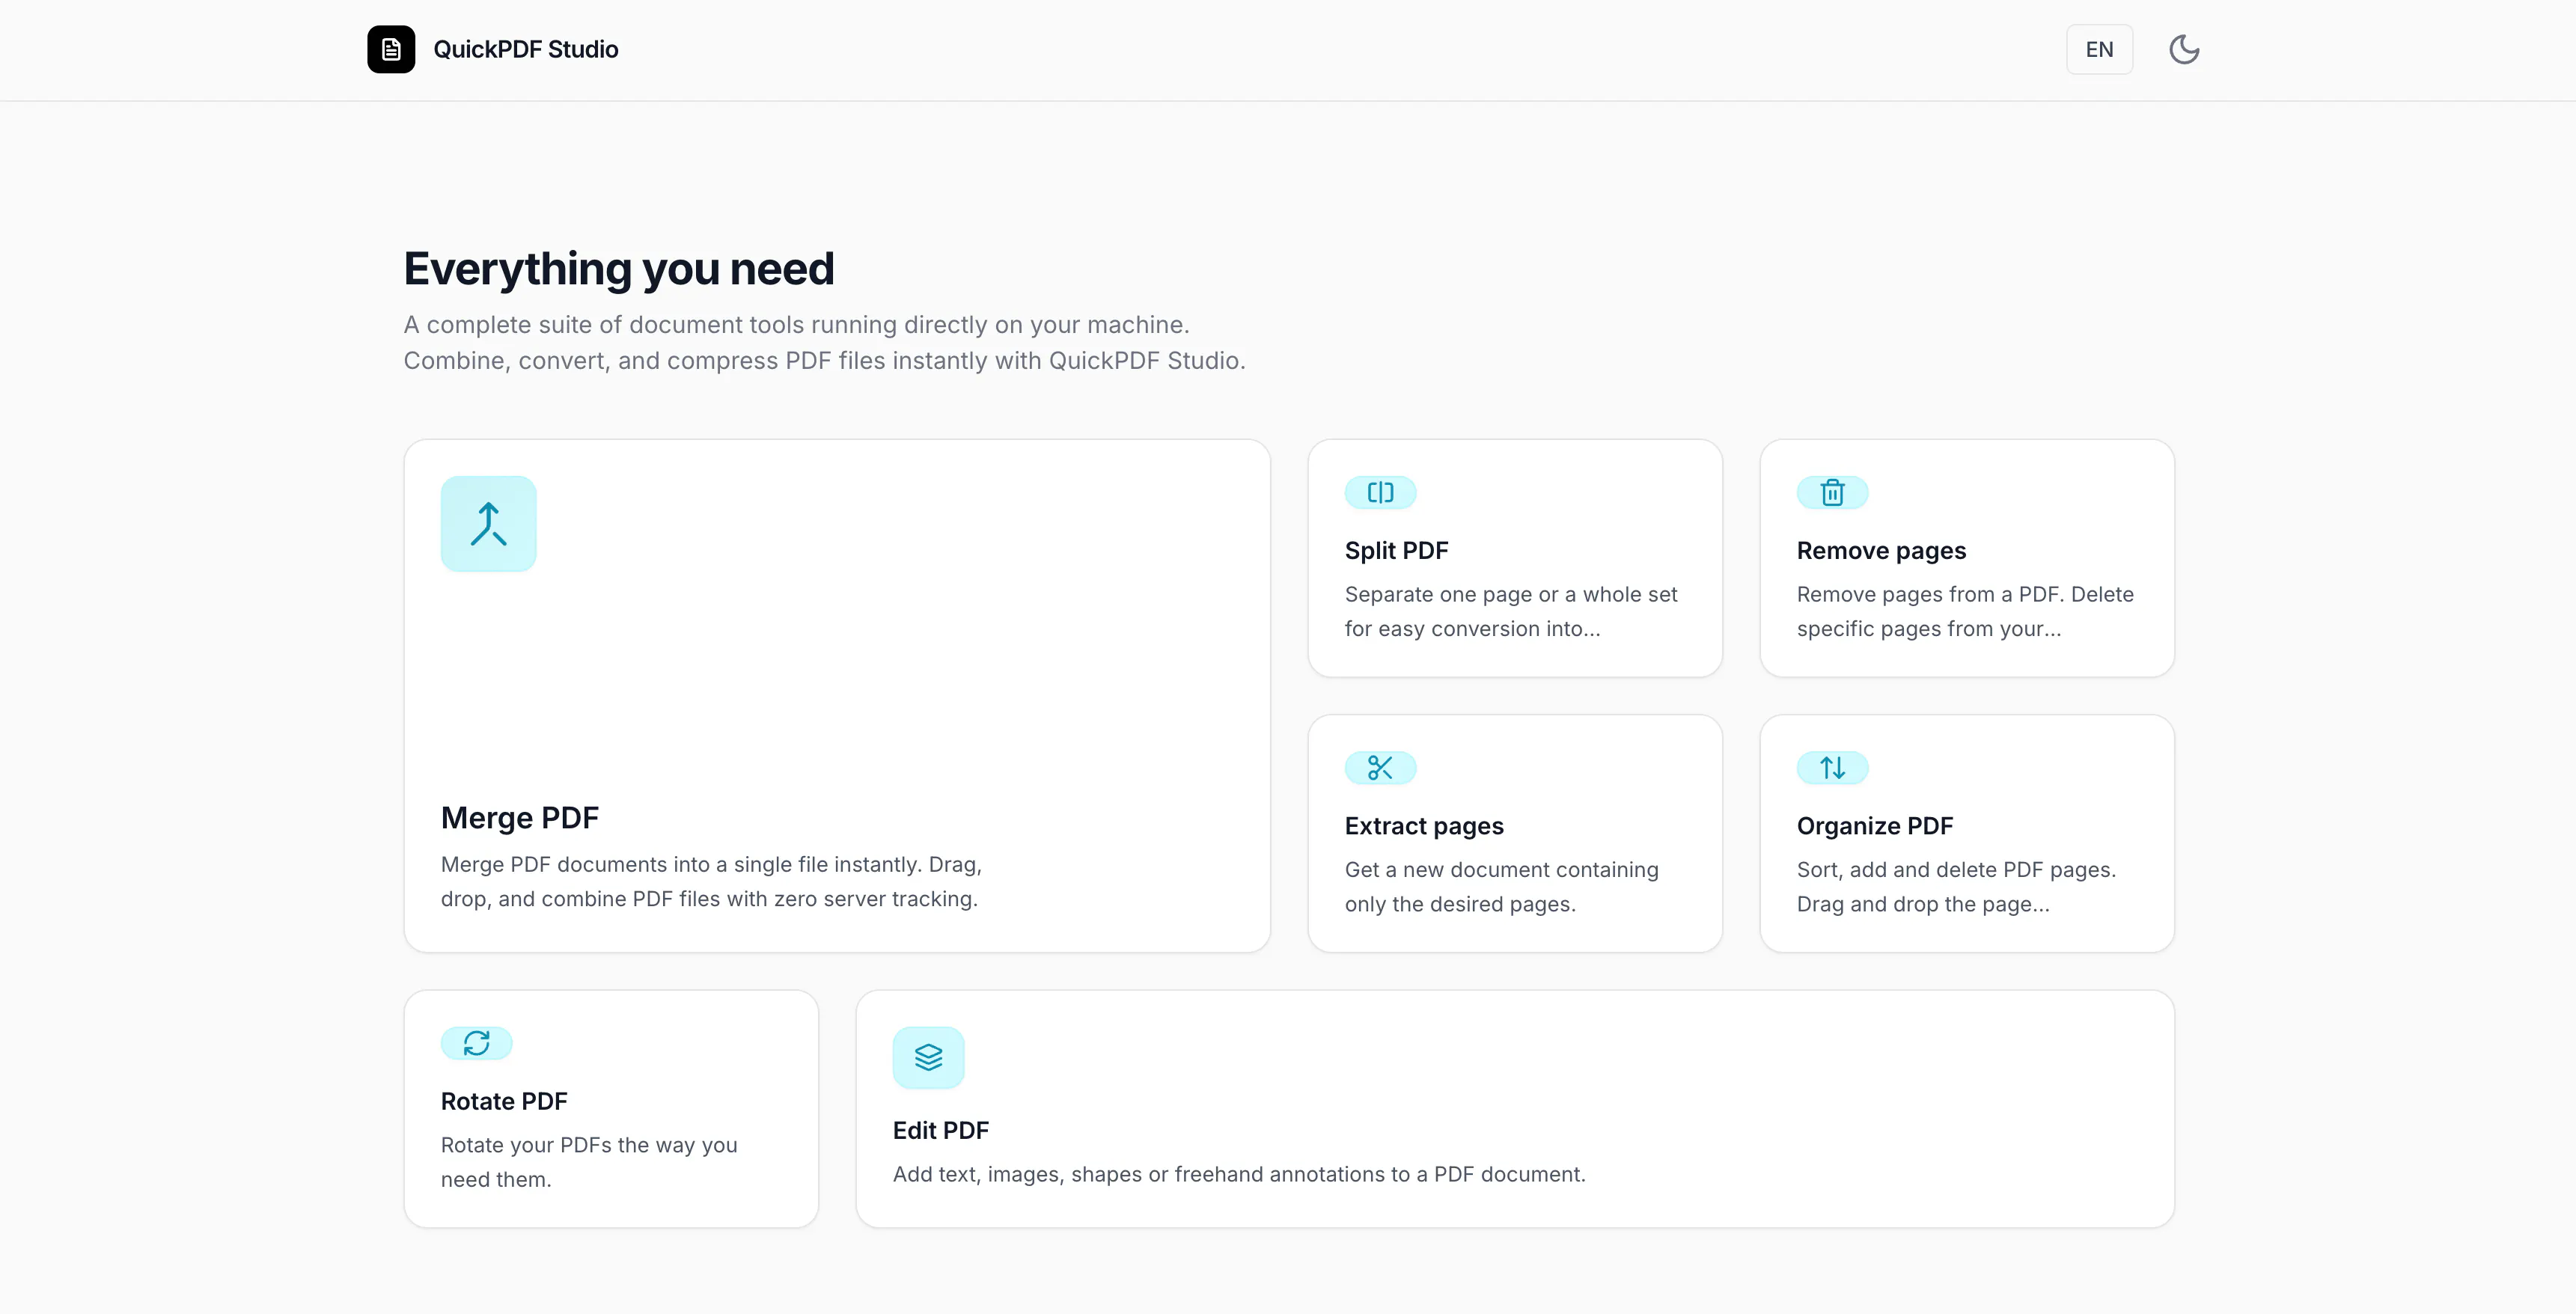Viewport: 2576px width, 1314px height.
Task: Click 'Rotate your PDFs the way you' description
Action: tap(589, 1161)
